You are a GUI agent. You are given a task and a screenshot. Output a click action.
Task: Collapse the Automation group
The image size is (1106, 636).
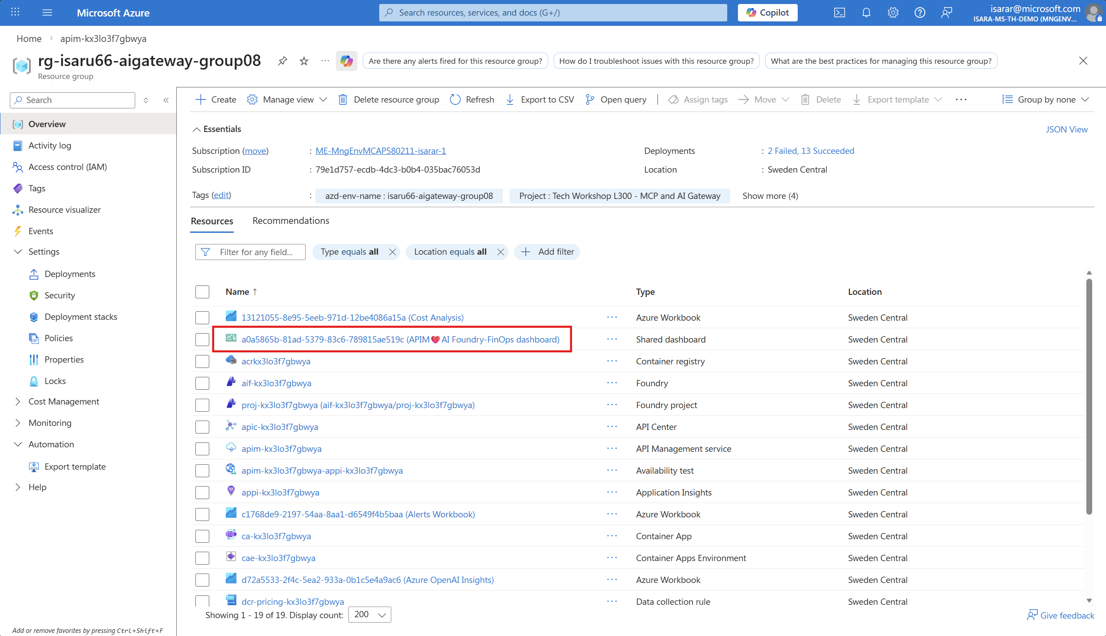18,444
